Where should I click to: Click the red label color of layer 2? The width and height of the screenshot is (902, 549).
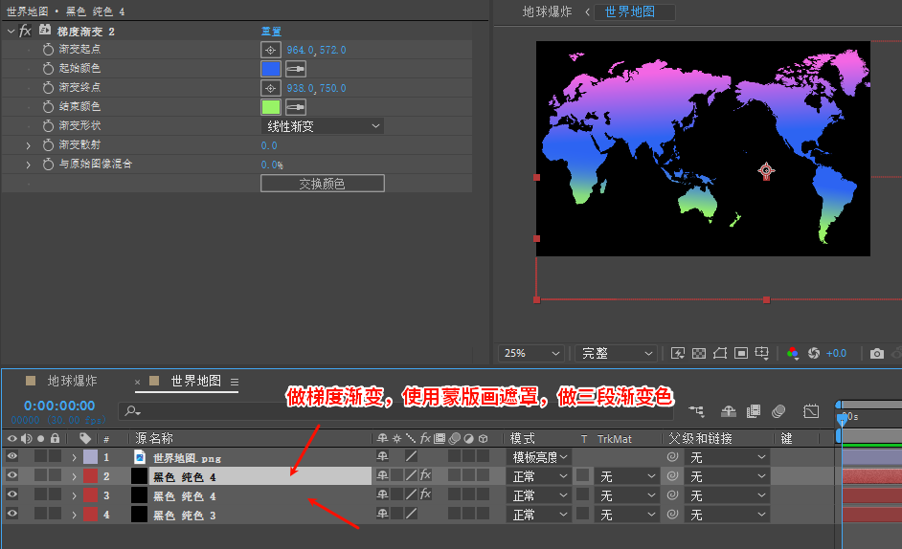tap(90, 476)
